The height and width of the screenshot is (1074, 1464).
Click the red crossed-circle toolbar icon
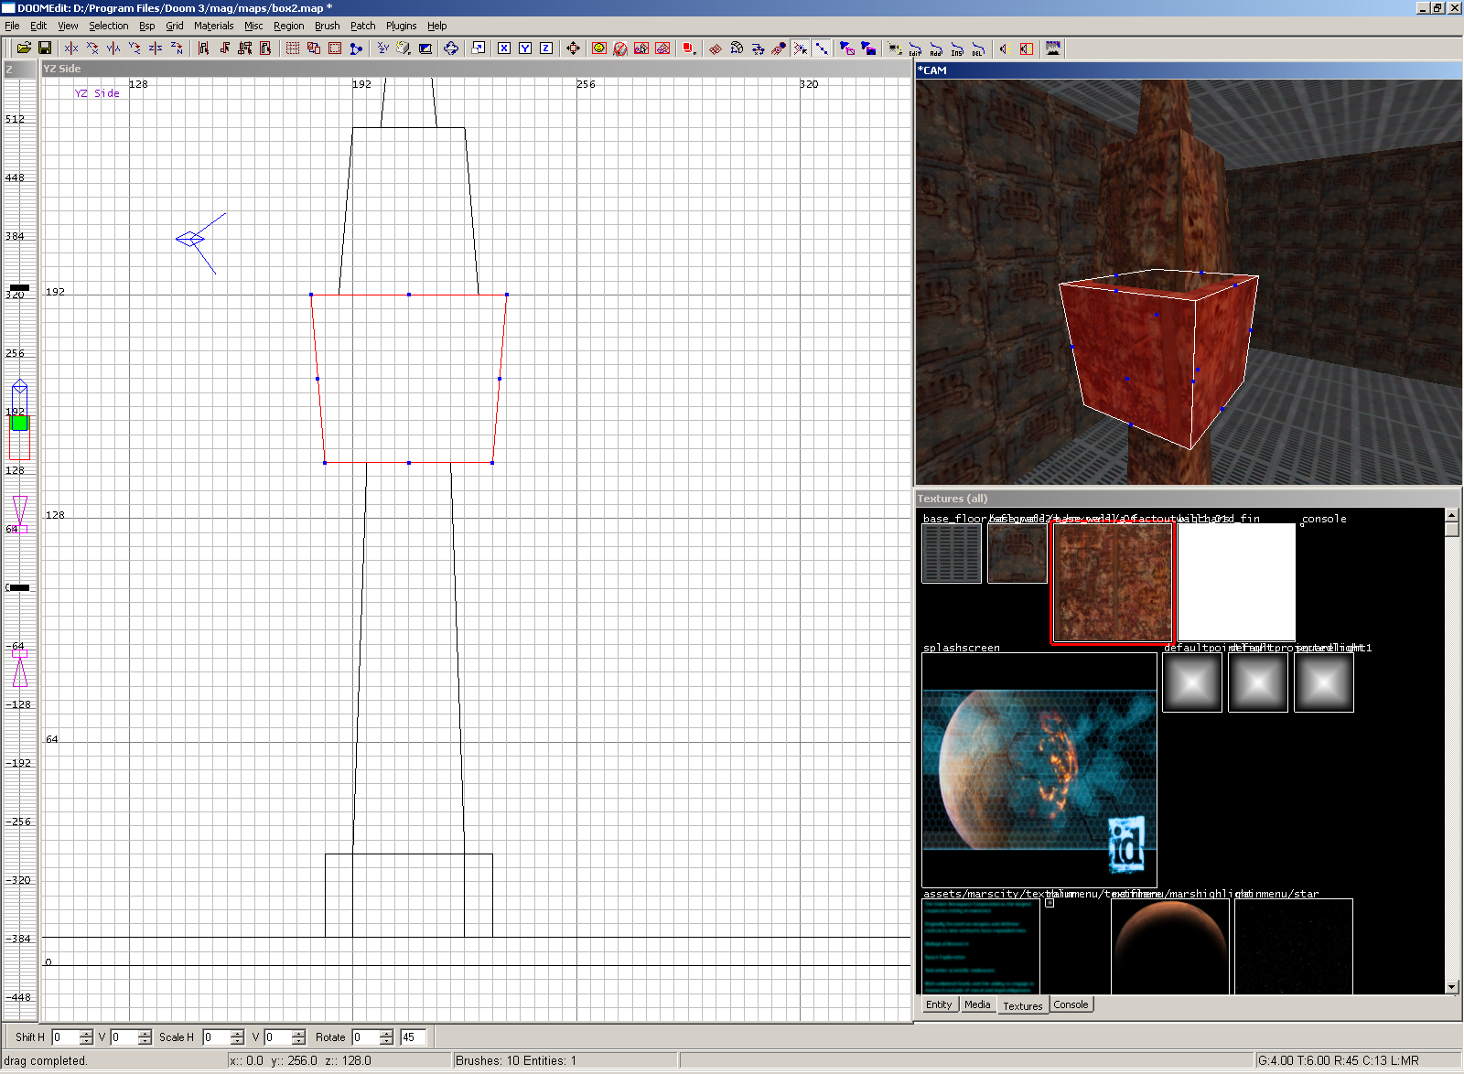point(620,48)
